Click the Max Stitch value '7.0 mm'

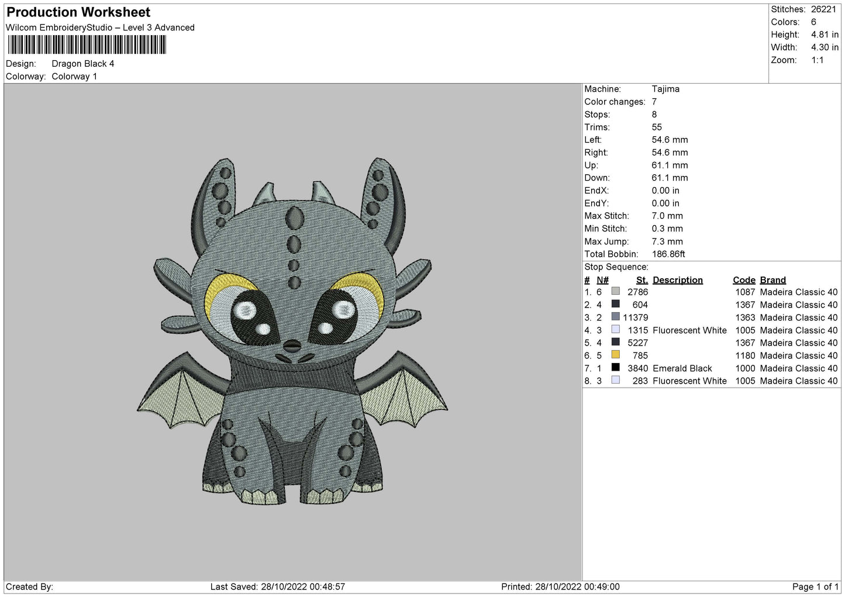point(667,216)
